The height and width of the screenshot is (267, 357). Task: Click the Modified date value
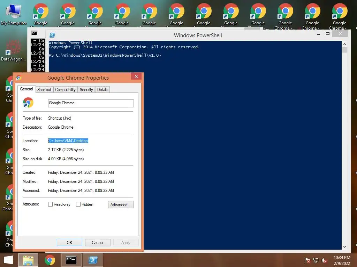pyautogui.click(x=81, y=181)
